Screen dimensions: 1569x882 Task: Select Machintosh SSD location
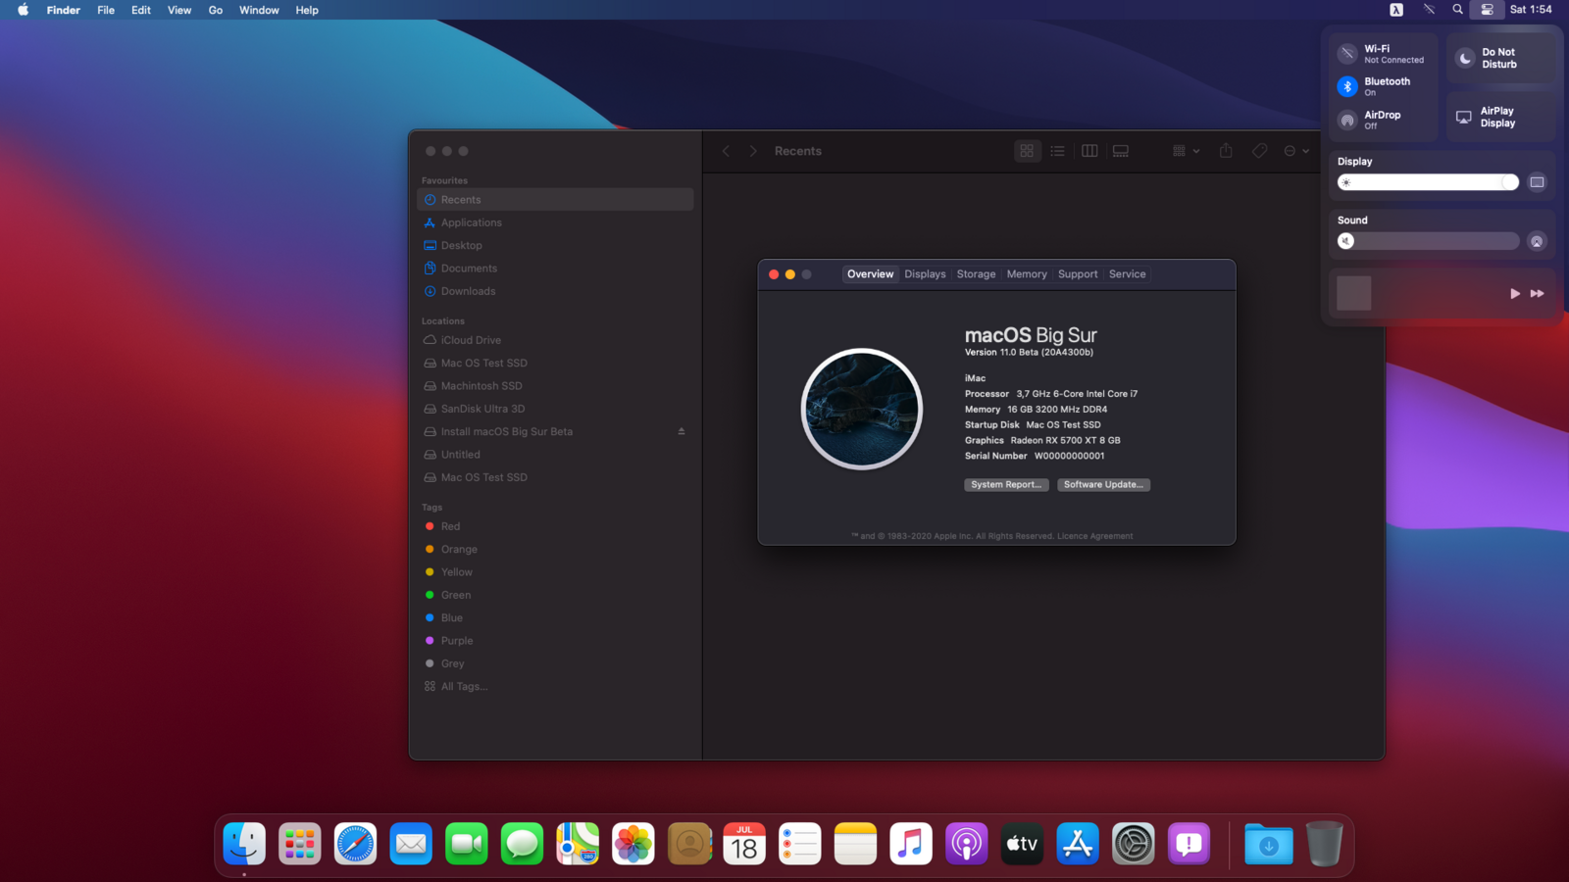click(x=555, y=386)
